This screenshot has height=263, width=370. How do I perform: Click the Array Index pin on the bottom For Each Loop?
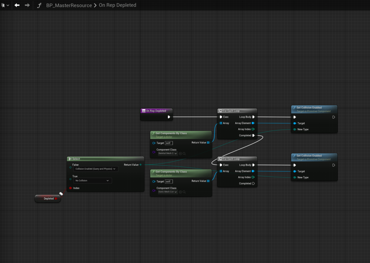[x=253, y=177]
